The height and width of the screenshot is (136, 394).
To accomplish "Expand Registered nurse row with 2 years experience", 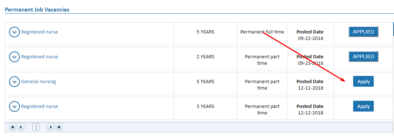I will click(14, 57).
